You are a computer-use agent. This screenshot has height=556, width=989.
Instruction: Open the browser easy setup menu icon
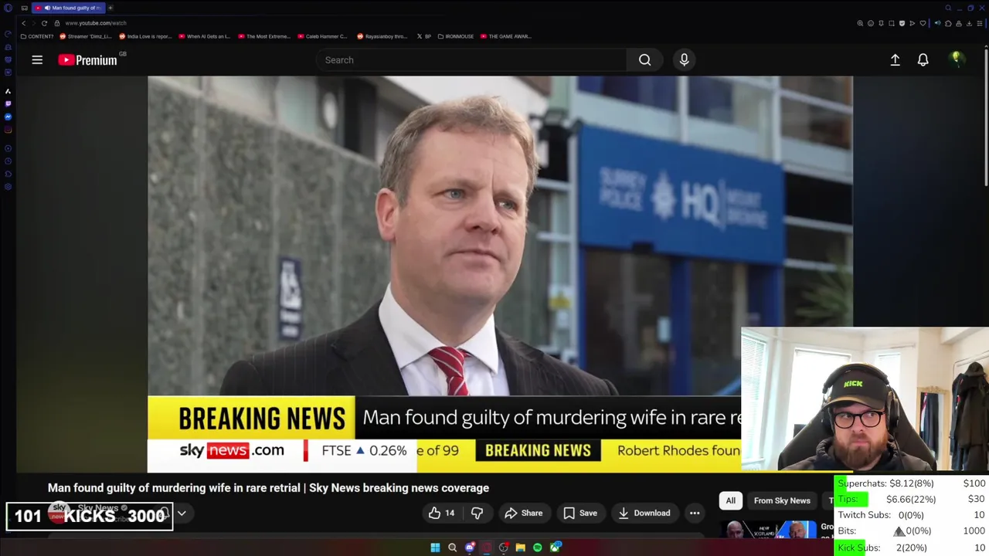pyautogui.click(x=980, y=23)
